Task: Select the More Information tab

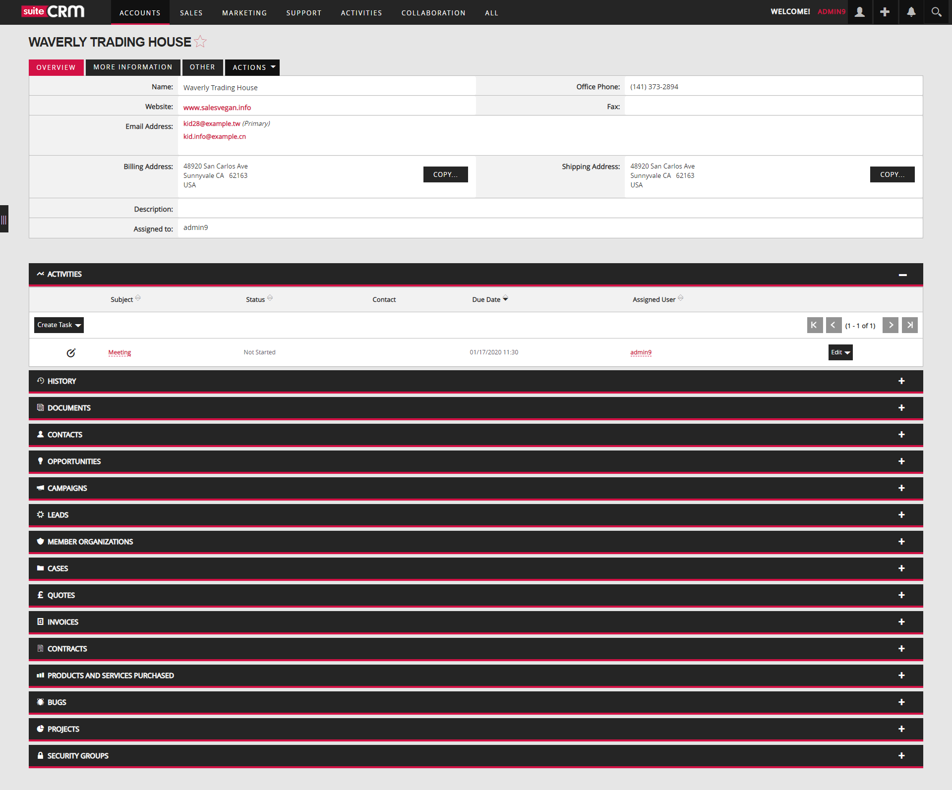Action: (x=133, y=67)
